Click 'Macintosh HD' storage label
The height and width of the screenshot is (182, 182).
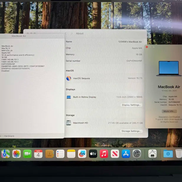pos(81,123)
